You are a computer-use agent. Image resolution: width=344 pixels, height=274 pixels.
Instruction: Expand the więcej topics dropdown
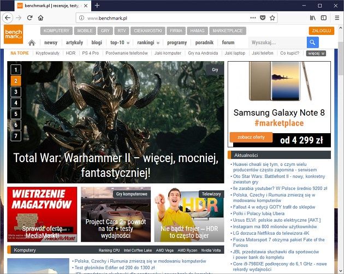(316, 53)
